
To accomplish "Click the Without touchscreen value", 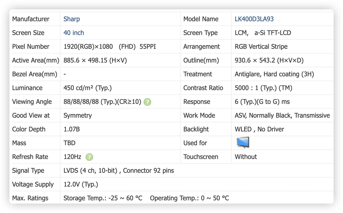I will pyautogui.click(x=246, y=157).
